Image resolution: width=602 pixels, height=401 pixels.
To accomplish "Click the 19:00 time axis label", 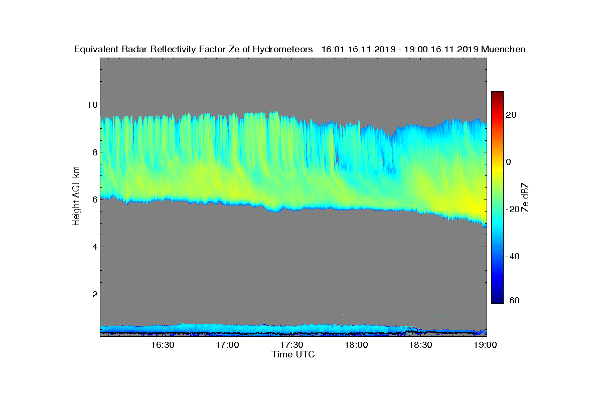I will point(485,345).
